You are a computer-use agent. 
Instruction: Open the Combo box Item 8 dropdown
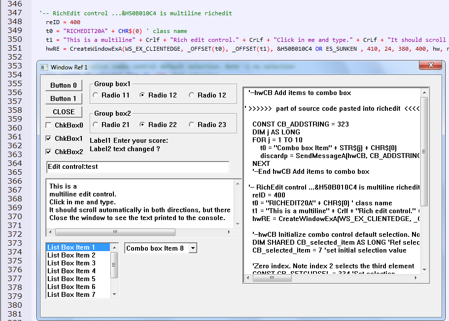click(x=193, y=249)
